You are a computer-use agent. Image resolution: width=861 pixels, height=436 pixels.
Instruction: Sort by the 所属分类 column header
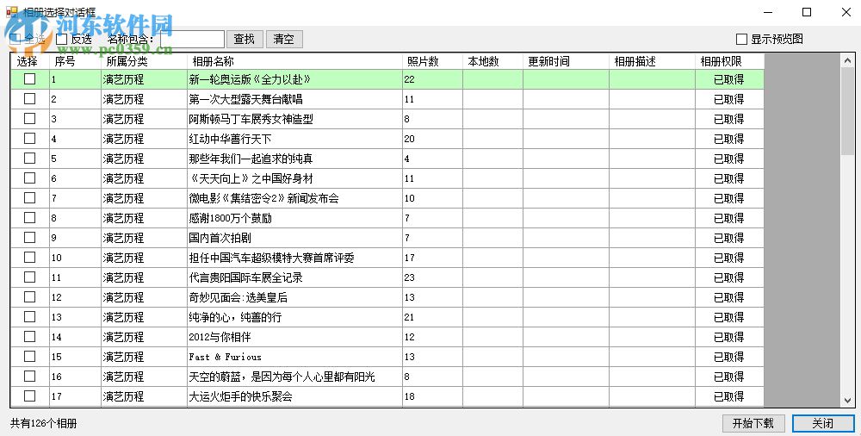pyautogui.click(x=144, y=61)
